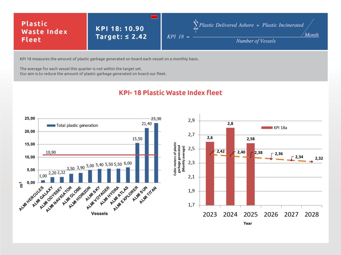Select the 2024 bar labeled 2,8
Viewport: 341px width, 255px height.
pyautogui.click(x=230, y=166)
